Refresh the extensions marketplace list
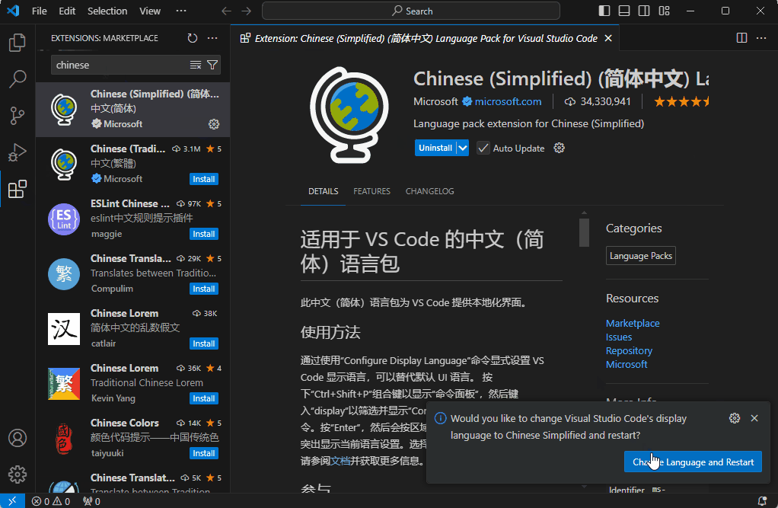 (192, 38)
